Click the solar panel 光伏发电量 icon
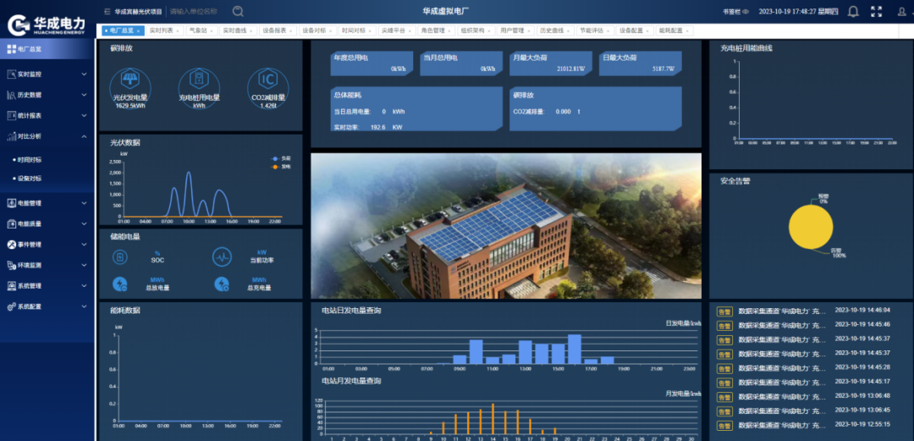Viewport: 914px width, 441px height. coord(129,80)
